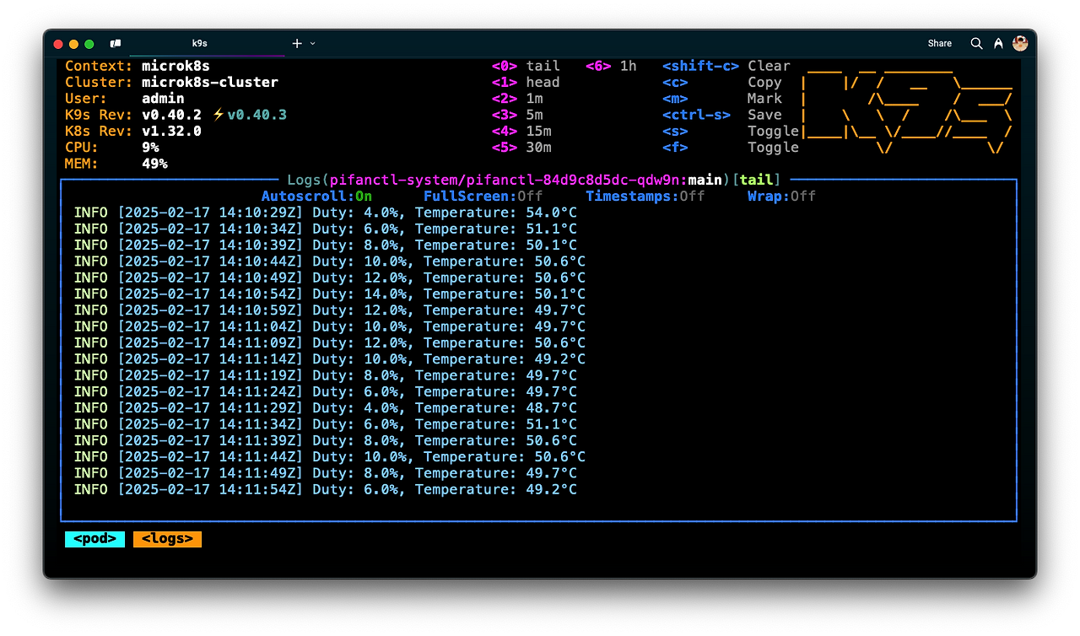Viewport: 1080px width, 636px height.
Task: Toggle the Wrap:Off indicator
Action: [781, 196]
